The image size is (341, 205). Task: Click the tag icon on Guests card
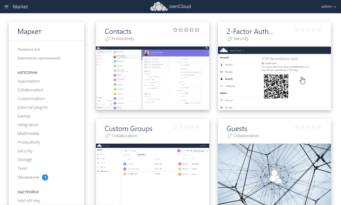(x=230, y=136)
